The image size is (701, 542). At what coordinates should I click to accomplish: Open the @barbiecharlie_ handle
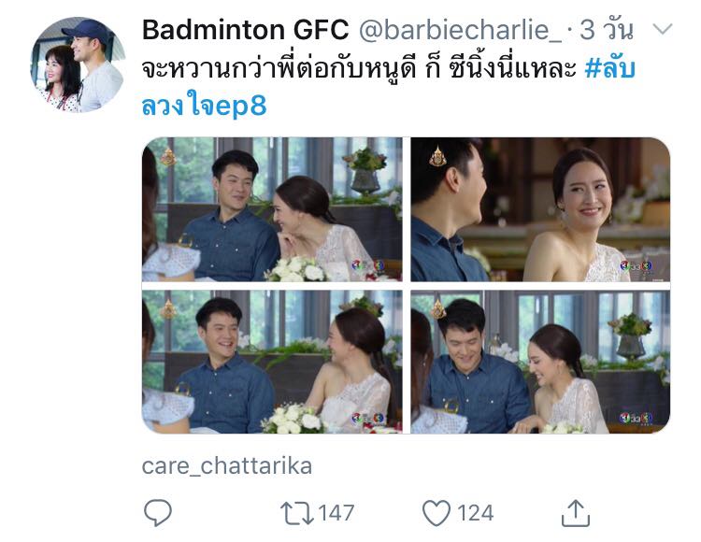click(460, 30)
